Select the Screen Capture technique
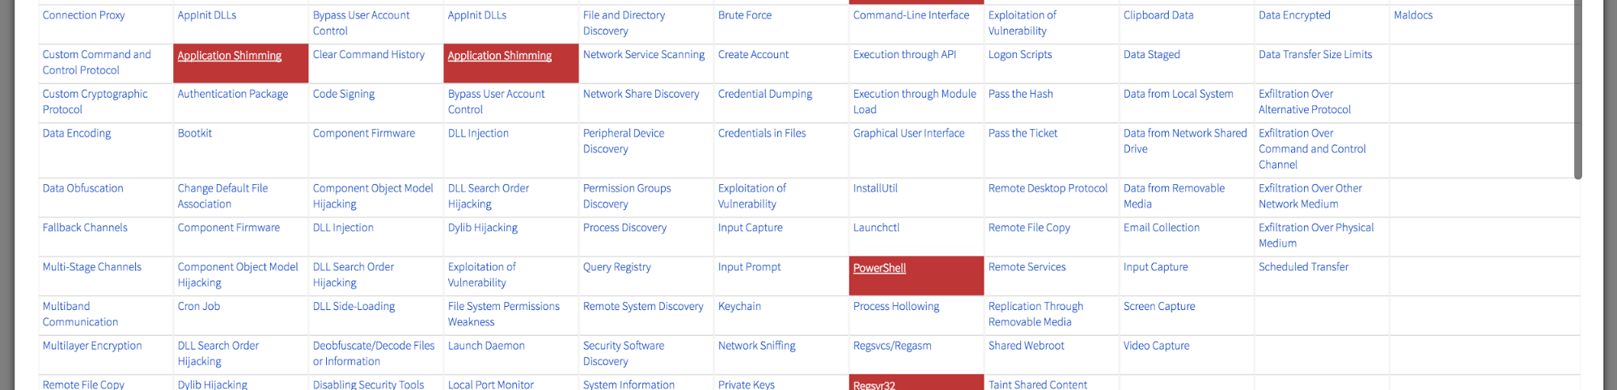Screen dimensions: 1617x390 1158,307
